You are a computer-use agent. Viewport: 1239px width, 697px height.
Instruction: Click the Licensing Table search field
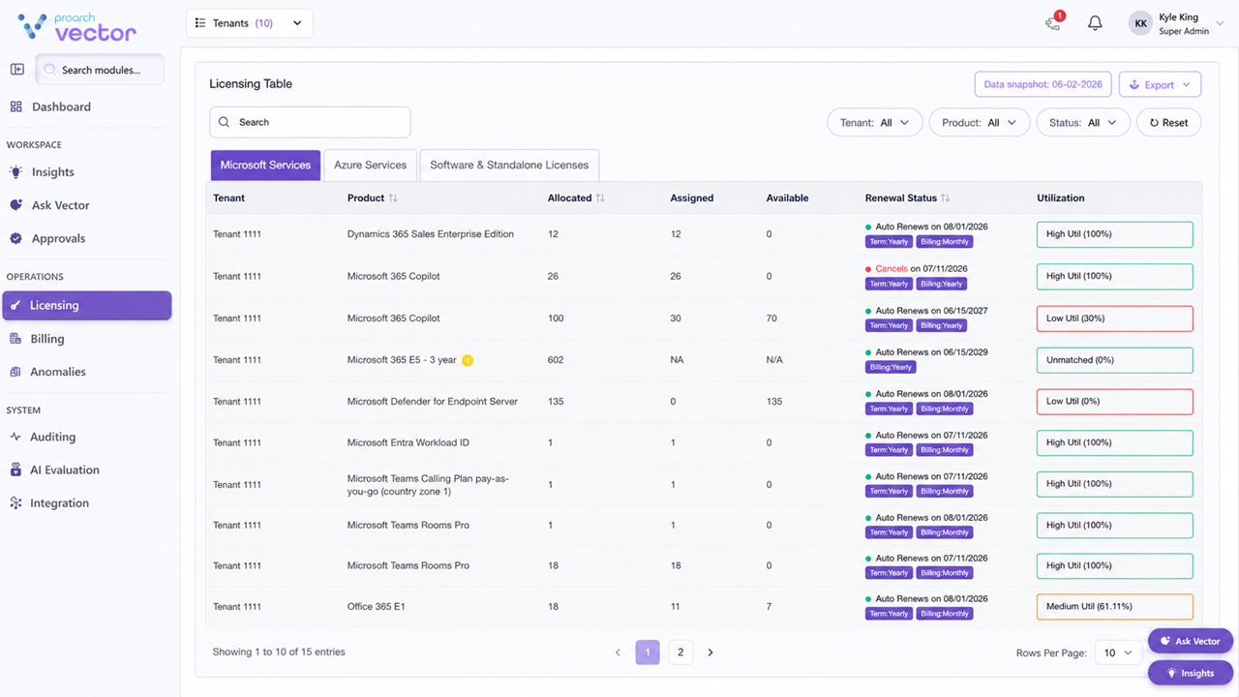click(x=310, y=122)
